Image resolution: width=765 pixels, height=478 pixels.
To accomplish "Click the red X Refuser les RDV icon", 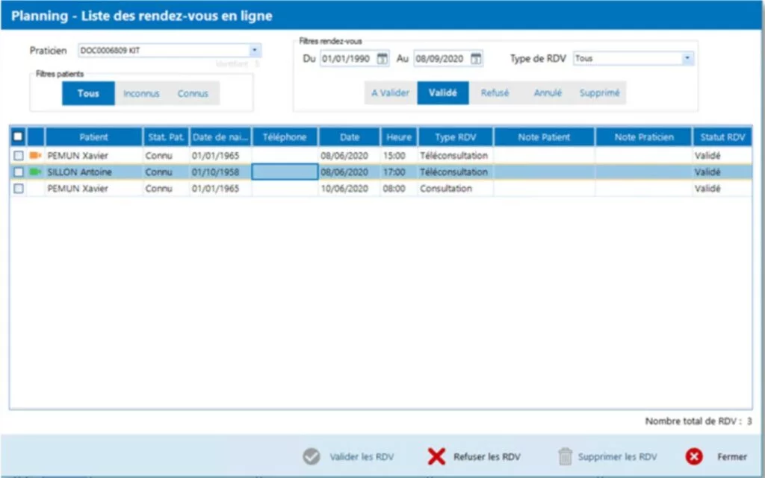I will [x=436, y=457].
